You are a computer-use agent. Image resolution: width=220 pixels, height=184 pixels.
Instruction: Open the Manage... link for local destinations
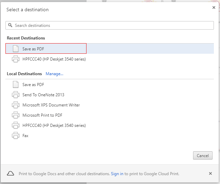pos(54,74)
